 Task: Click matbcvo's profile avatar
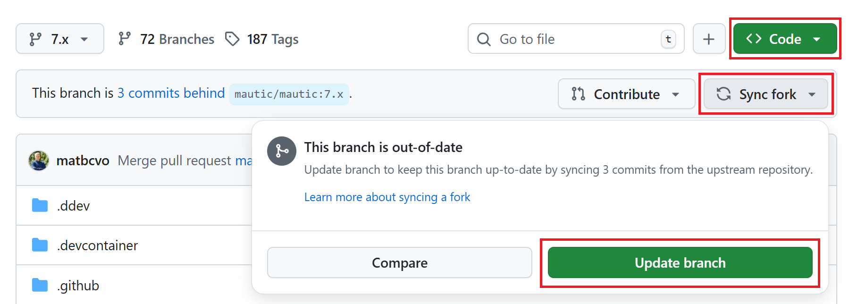(x=38, y=160)
